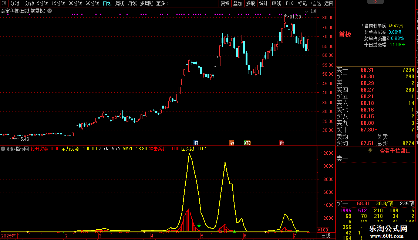418x240 pixels.
Task: Click the 返回 back button
Action: pos(329,3)
